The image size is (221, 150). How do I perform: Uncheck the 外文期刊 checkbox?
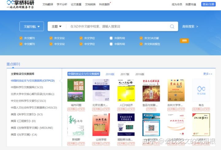coord(21,38)
